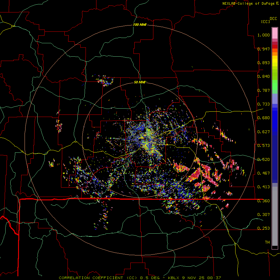
Task: Click the 0.947 color scale value
Action: click(x=264, y=49)
